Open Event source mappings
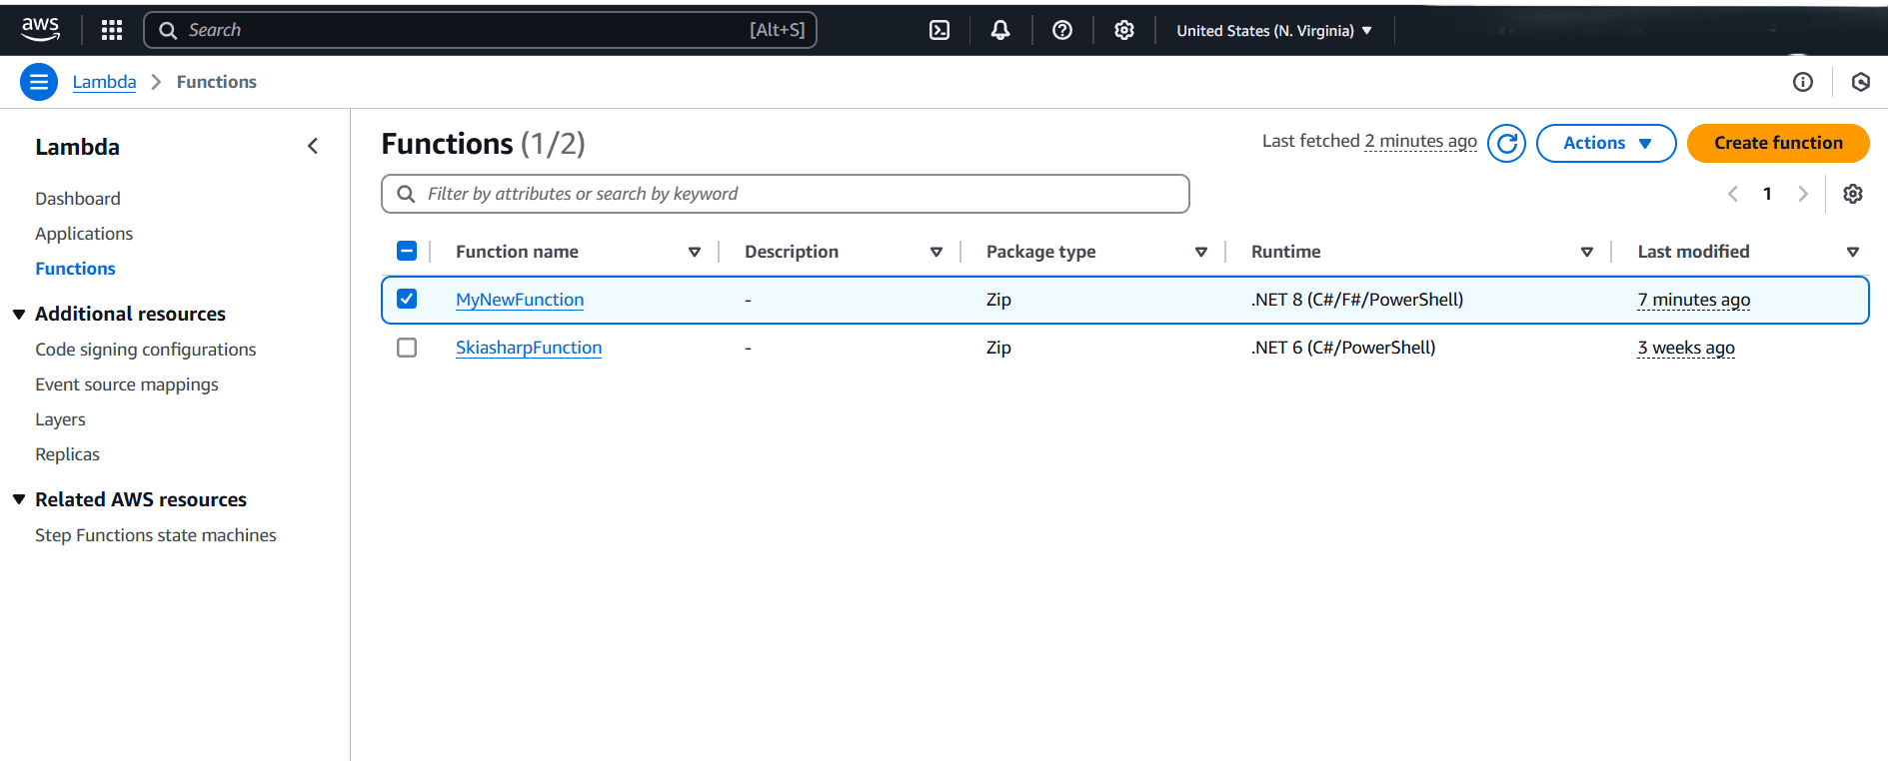Viewport: 1888px width, 761px height. (x=127, y=384)
